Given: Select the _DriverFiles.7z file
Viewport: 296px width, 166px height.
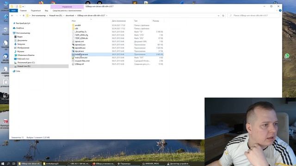Looking at the screenshot, I should coord(80,32).
